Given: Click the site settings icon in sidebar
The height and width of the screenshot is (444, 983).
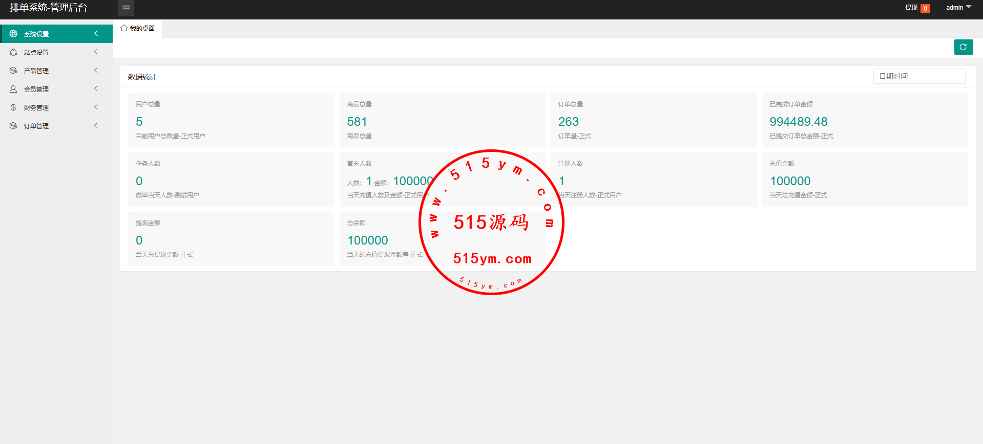Looking at the screenshot, I should coord(13,52).
